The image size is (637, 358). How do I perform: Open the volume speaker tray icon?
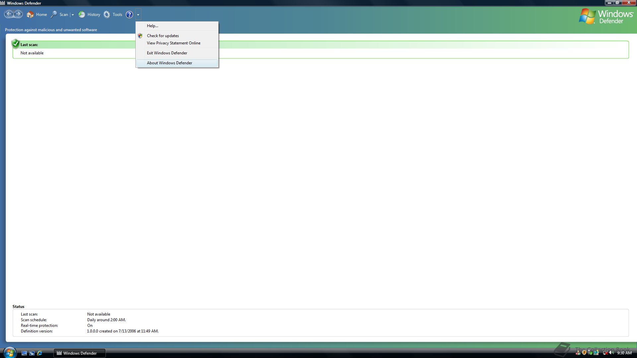pos(611,353)
